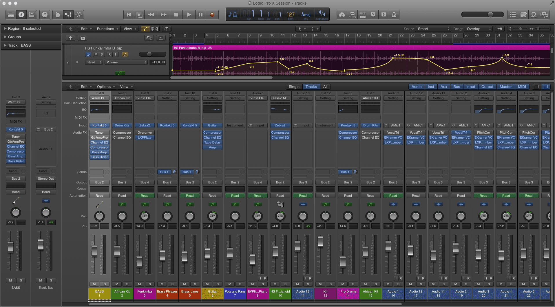
Task: Toggle the Tuner in the control bar
Action: click(342, 14)
